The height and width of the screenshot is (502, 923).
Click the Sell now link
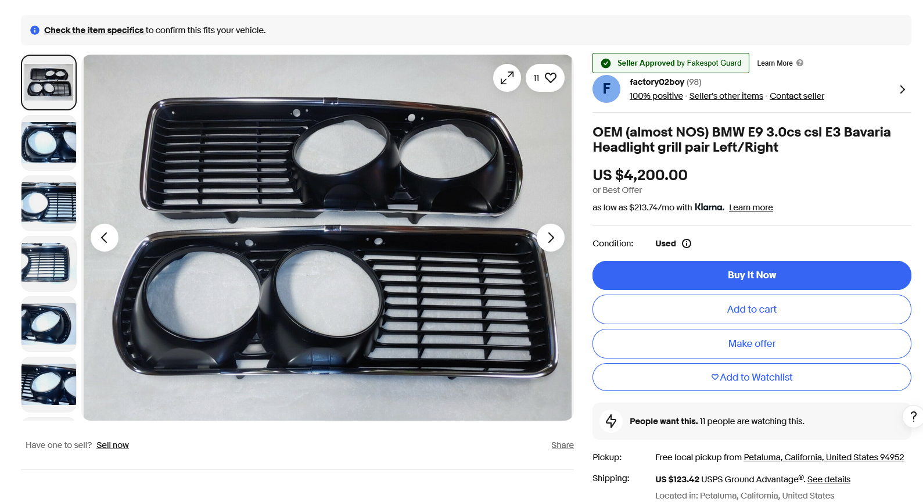113,445
